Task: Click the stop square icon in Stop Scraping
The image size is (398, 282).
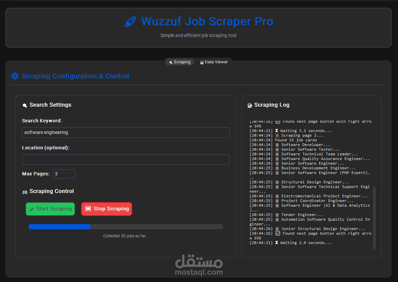Action: point(88,209)
